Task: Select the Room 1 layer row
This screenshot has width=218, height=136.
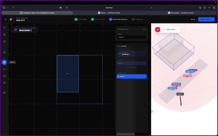Action: (131, 76)
